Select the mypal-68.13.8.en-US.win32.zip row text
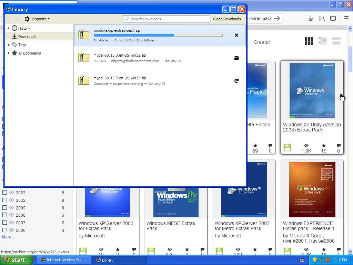The width and height of the screenshot is (353, 265). 120,55
